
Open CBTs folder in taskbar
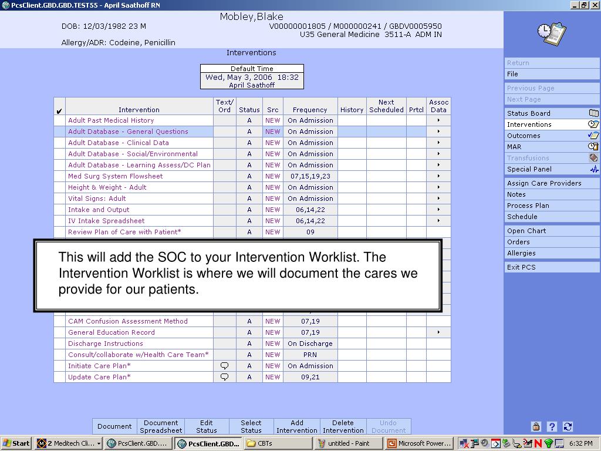pyautogui.click(x=278, y=443)
